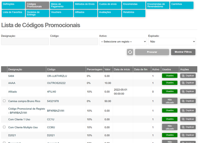This screenshot has width=199, height=143.
Task: Duplicate the Com Cliente Multiplo Uso code
Action: click(x=188, y=127)
